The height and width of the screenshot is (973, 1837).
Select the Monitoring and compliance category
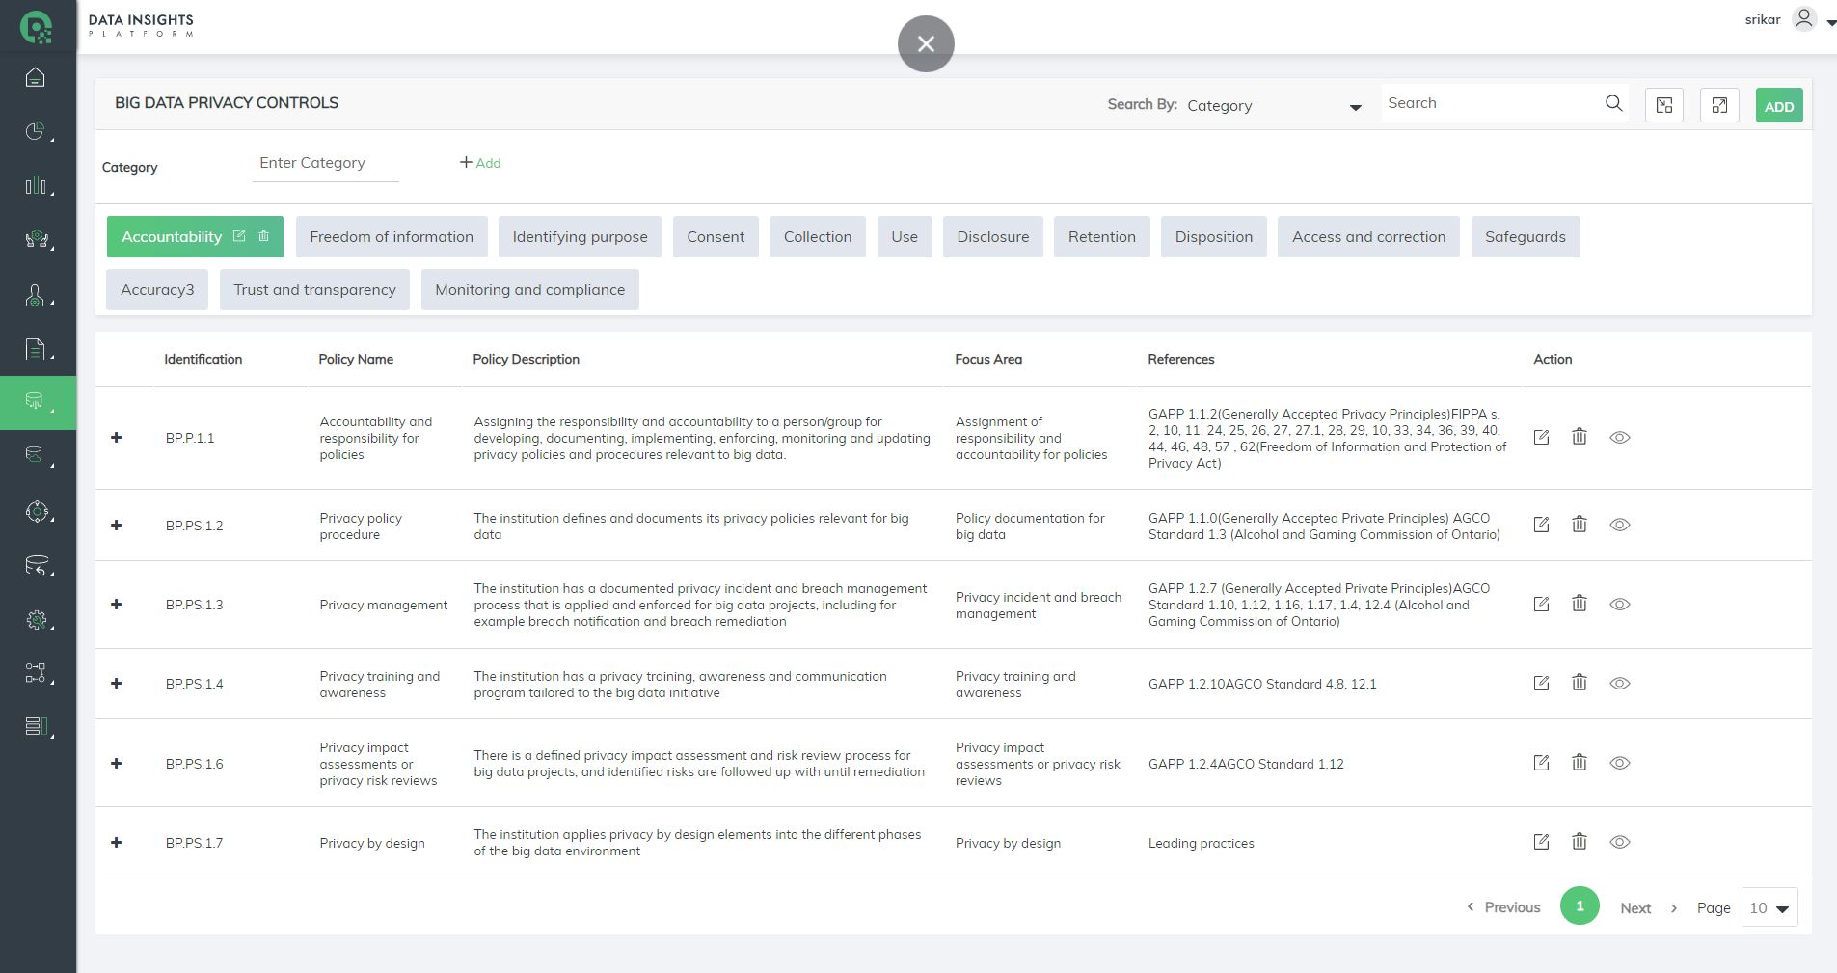pyautogui.click(x=530, y=289)
